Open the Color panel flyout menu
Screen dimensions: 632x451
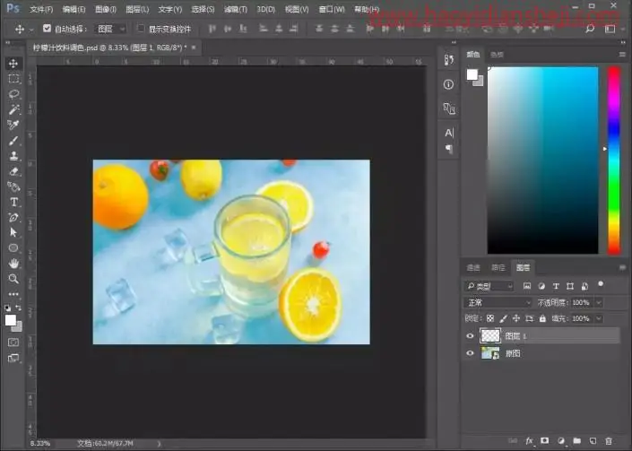[623, 54]
